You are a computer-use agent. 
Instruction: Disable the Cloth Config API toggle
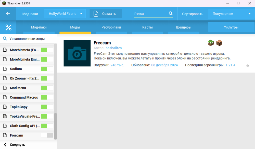(47, 126)
